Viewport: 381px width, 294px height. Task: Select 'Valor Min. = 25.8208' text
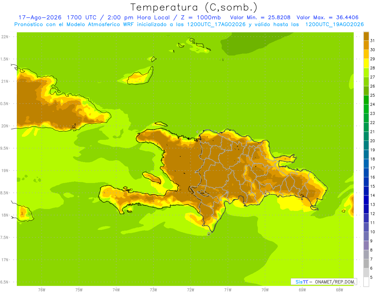pyautogui.click(x=260, y=17)
